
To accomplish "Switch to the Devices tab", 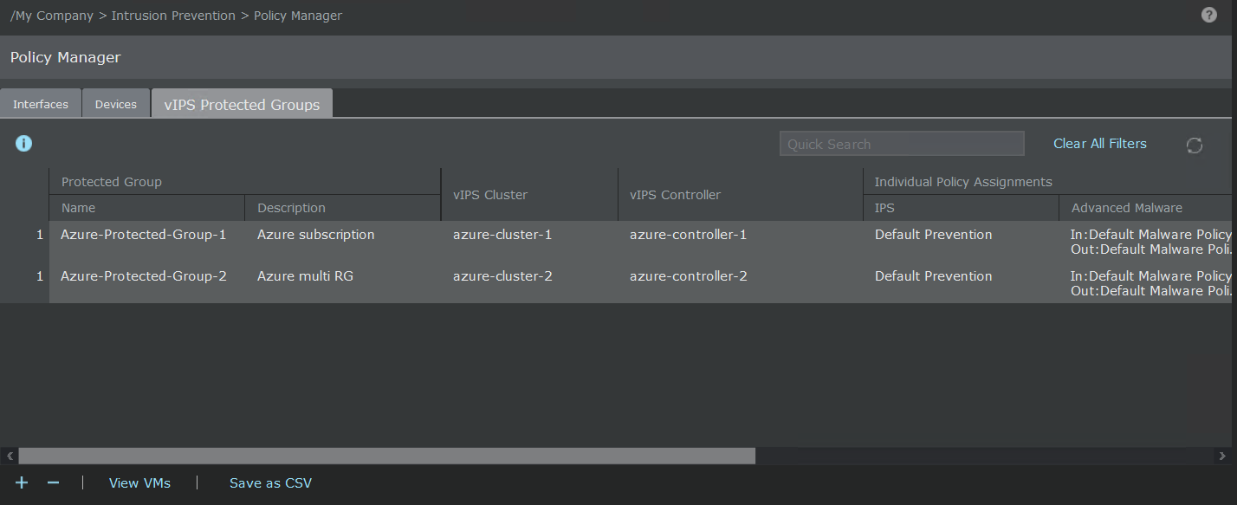I will tap(116, 104).
